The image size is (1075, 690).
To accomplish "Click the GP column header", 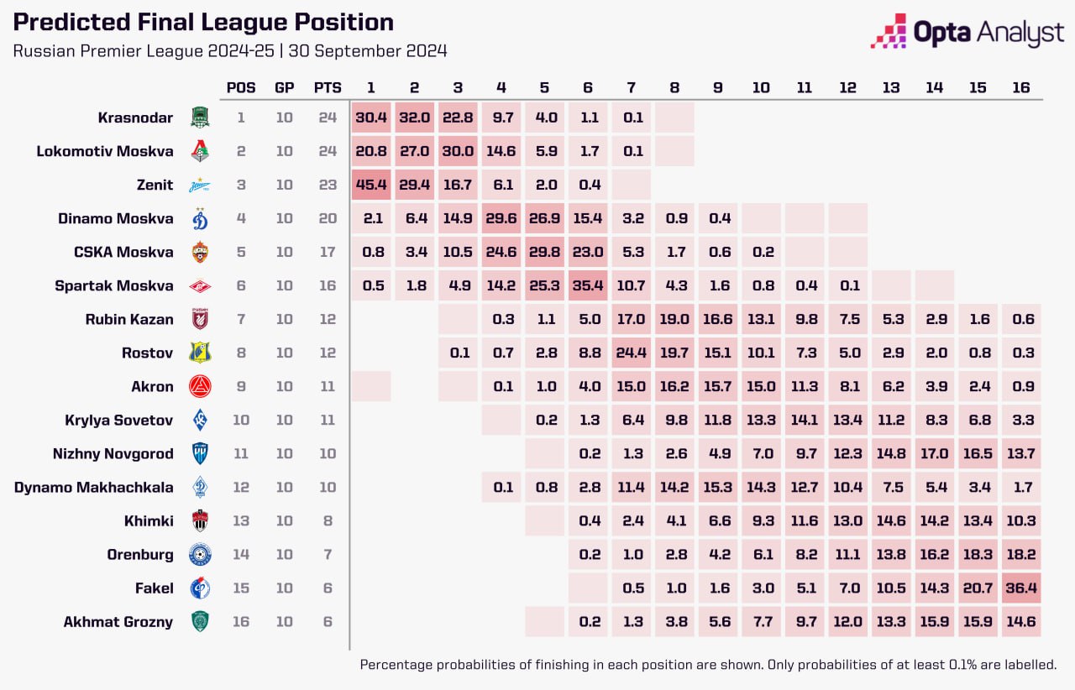I will tap(284, 87).
